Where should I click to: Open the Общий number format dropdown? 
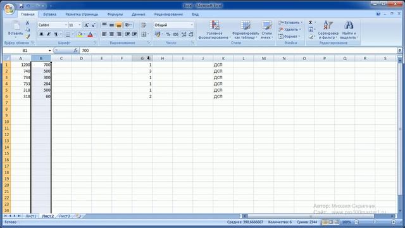[192, 25]
